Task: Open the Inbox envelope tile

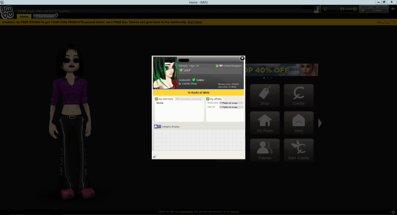Action: (299, 123)
